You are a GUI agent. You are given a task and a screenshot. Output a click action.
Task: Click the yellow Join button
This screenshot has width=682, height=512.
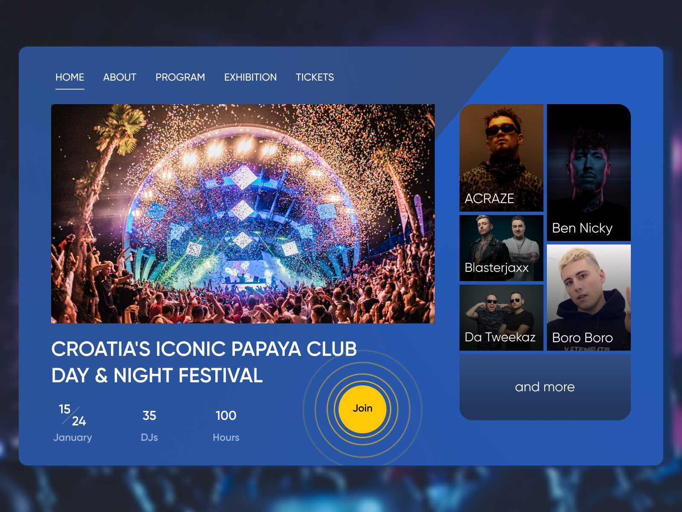[362, 409]
